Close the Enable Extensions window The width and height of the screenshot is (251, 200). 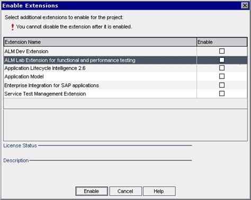click(x=245, y=5)
